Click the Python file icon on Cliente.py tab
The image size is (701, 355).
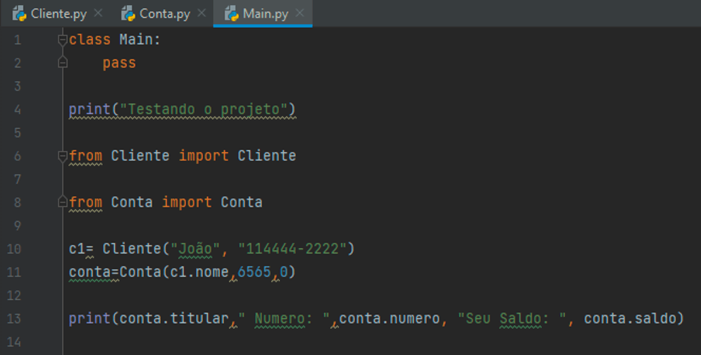click(19, 14)
